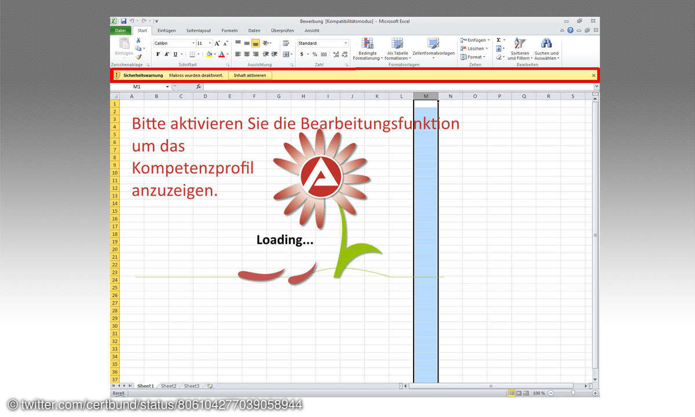
Task: Toggle center text alignment
Action: pos(247,54)
